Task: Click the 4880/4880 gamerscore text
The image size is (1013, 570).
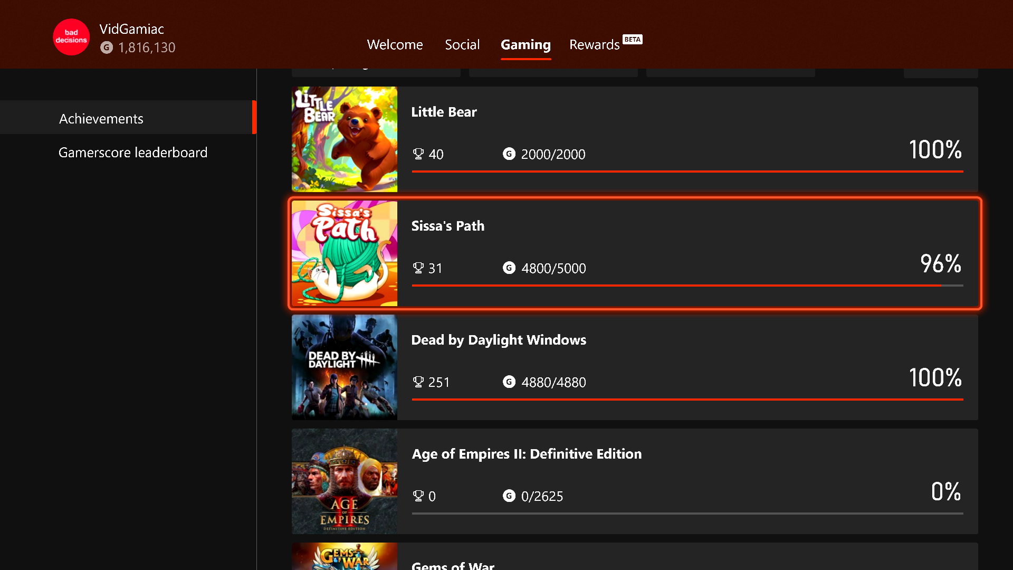Action: click(x=553, y=382)
